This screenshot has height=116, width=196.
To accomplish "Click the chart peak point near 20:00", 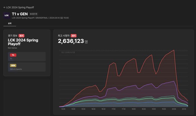I will (x=174, y=50).
